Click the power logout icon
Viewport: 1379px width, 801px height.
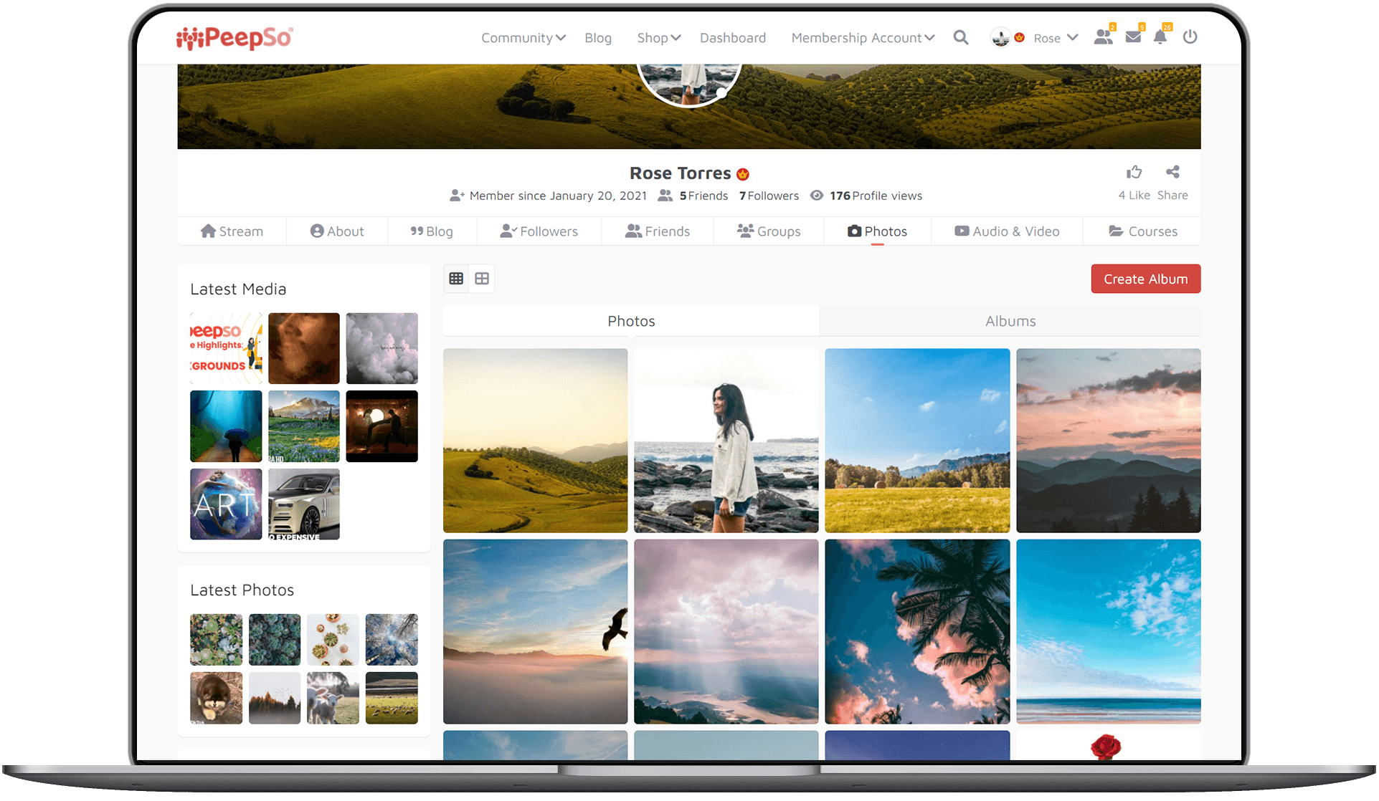[1190, 37]
